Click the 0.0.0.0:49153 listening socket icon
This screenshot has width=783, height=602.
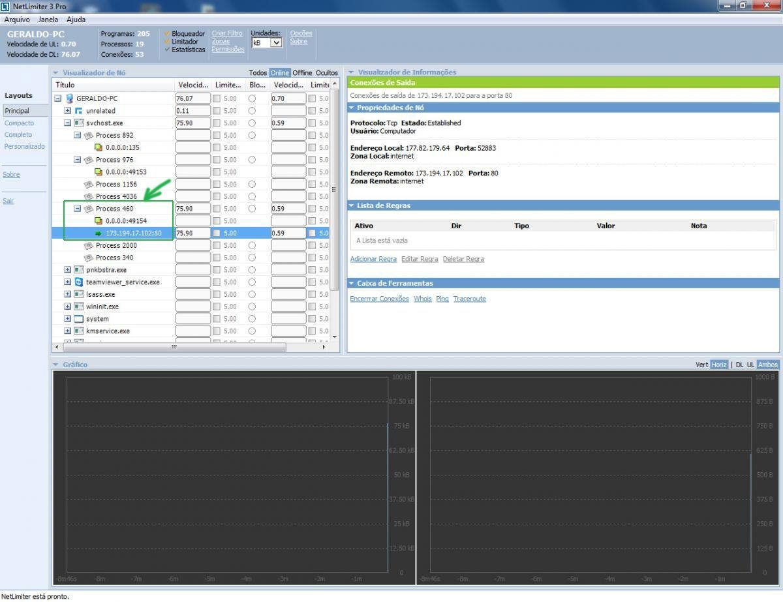(x=99, y=172)
